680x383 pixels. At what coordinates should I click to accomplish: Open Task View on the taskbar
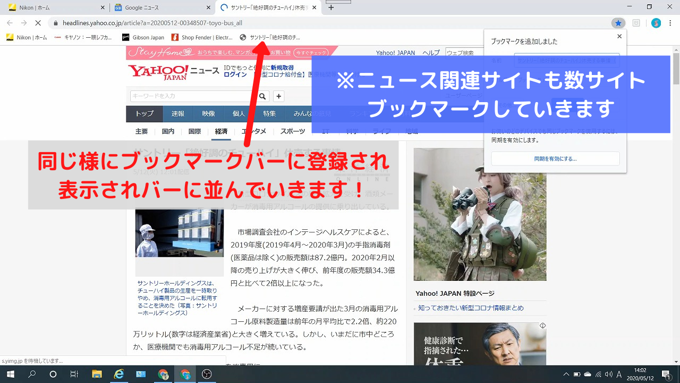click(x=74, y=374)
